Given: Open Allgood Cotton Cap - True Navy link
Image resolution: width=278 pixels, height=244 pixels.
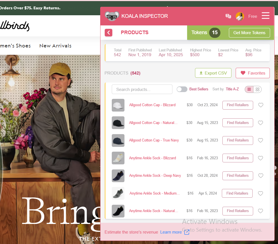Looking at the screenshot, I should (x=154, y=140).
